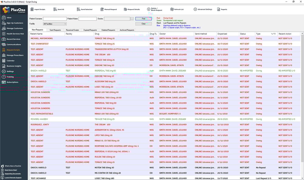Viewport: 304px width, 180px height.
Task: Refresh the list using the toolbar icon
Action: tap(172, 9)
